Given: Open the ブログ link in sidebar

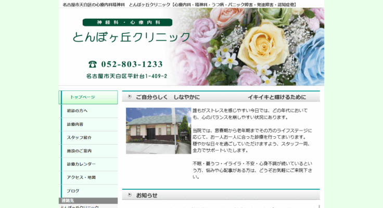Looking at the screenshot, I should (x=88, y=191).
